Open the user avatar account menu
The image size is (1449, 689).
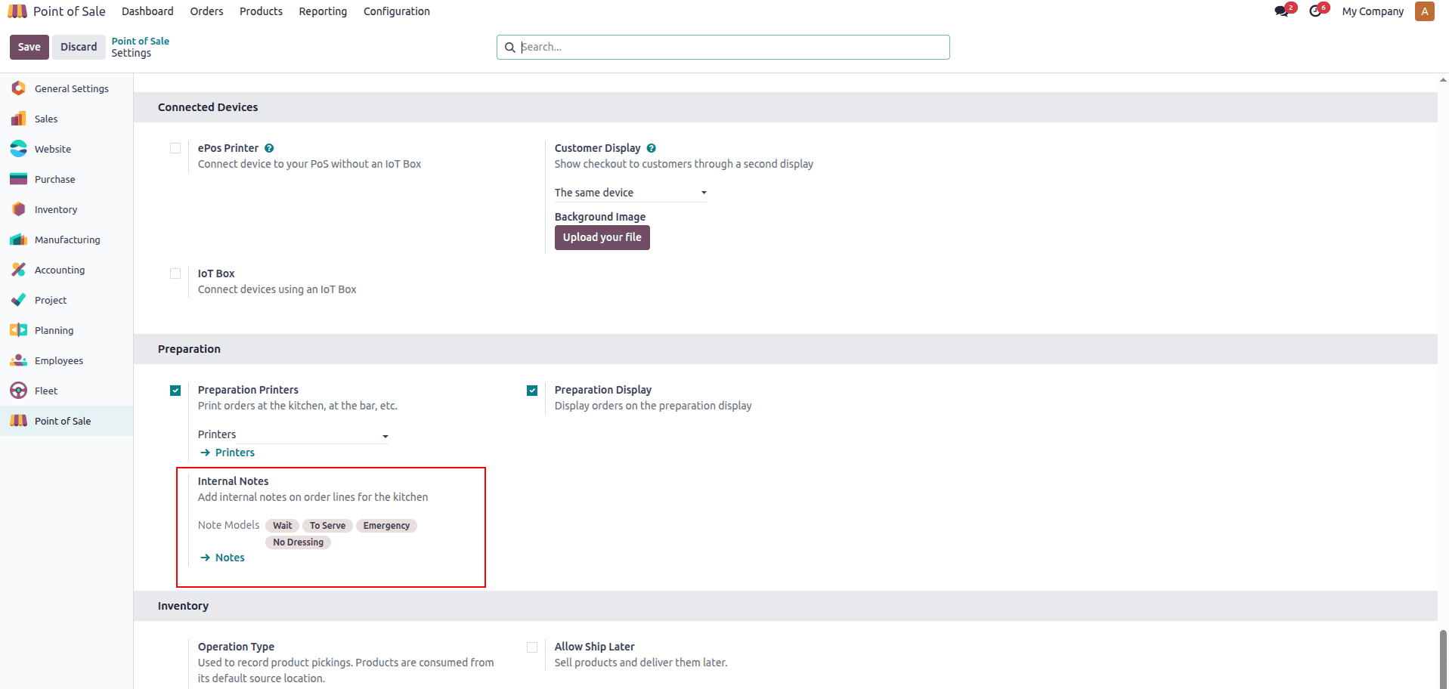tap(1424, 11)
